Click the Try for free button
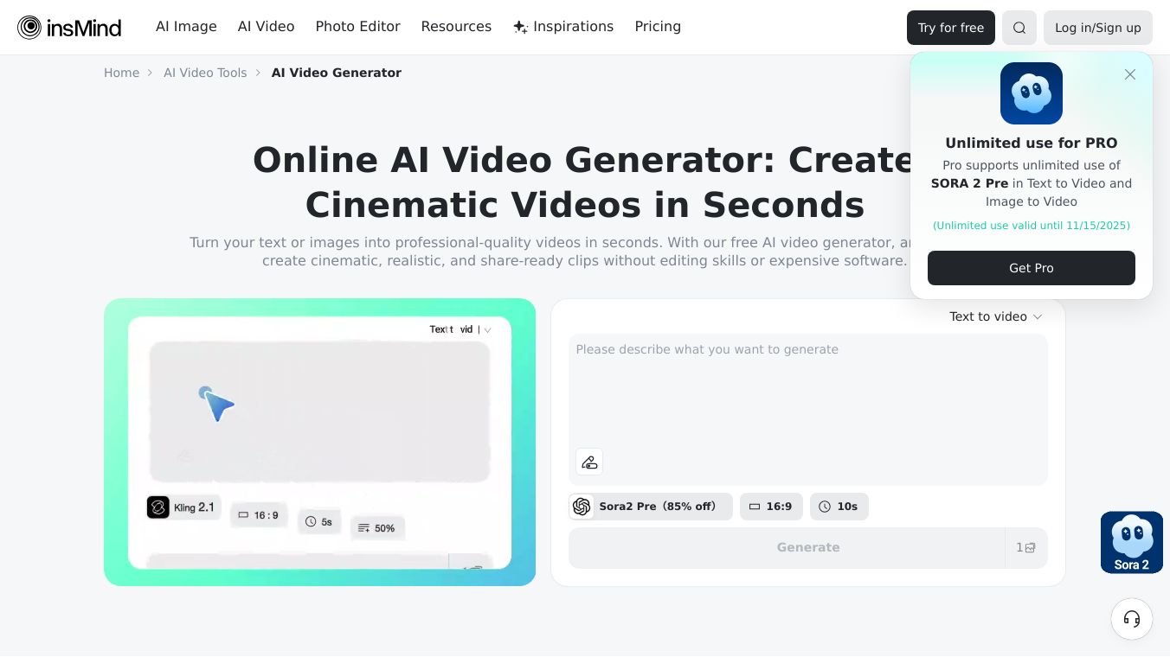The width and height of the screenshot is (1170, 657). [951, 28]
